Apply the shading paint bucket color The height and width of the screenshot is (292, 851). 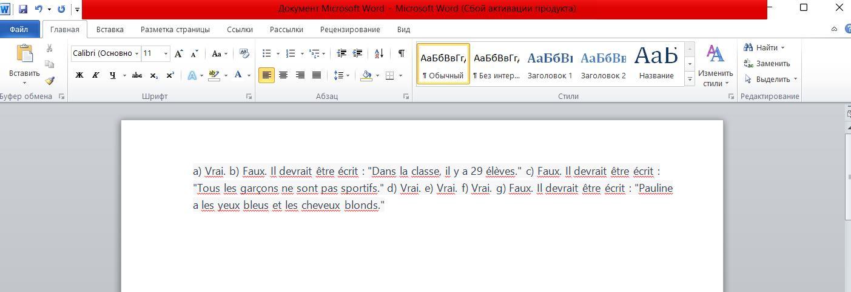coord(366,75)
